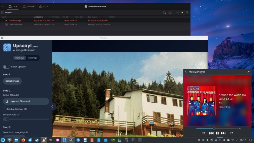The height and width of the screenshot is (143, 254).
Task: Open volume control in system tray
Action: (x=224, y=140)
